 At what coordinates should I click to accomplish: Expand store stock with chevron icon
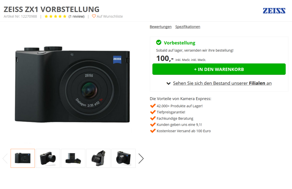point(168,83)
